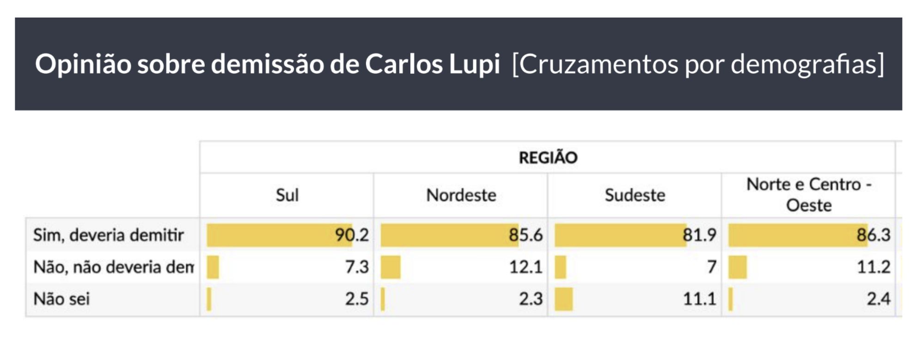Select the Nordeste column header
The width and height of the screenshot is (916, 356).
461,195
